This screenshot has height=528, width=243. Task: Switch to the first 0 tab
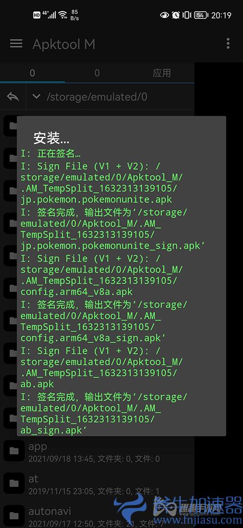point(32,73)
